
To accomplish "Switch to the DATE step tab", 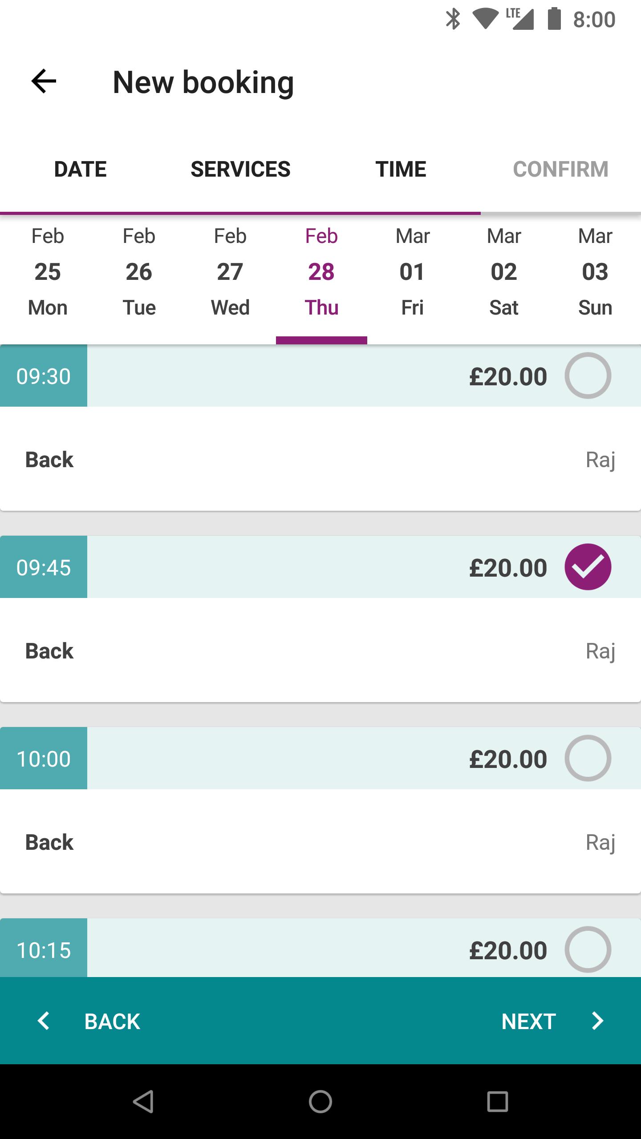I will [x=80, y=169].
